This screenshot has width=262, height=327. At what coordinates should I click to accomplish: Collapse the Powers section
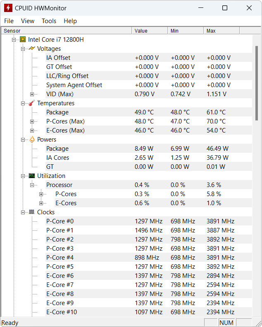(x=23, y=140)
